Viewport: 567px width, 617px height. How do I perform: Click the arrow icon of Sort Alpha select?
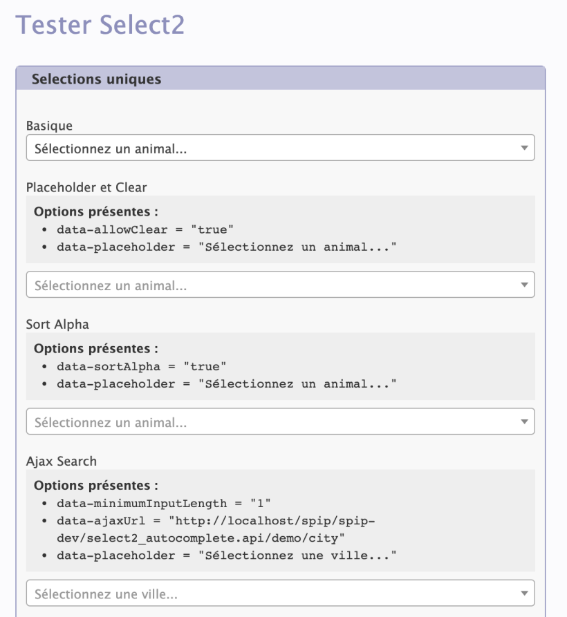coord(524,422)
